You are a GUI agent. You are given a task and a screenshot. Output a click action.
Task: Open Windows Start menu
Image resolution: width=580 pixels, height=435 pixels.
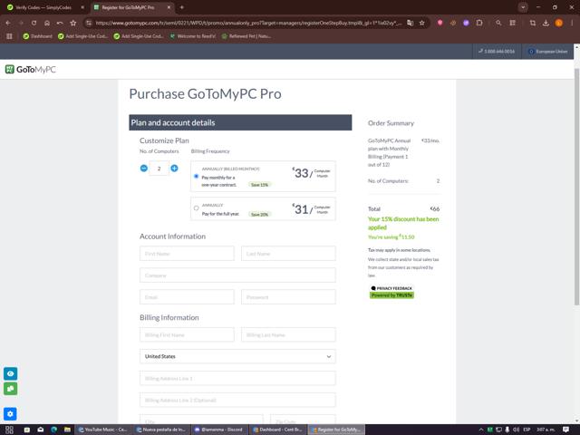(x=9, y=430)
